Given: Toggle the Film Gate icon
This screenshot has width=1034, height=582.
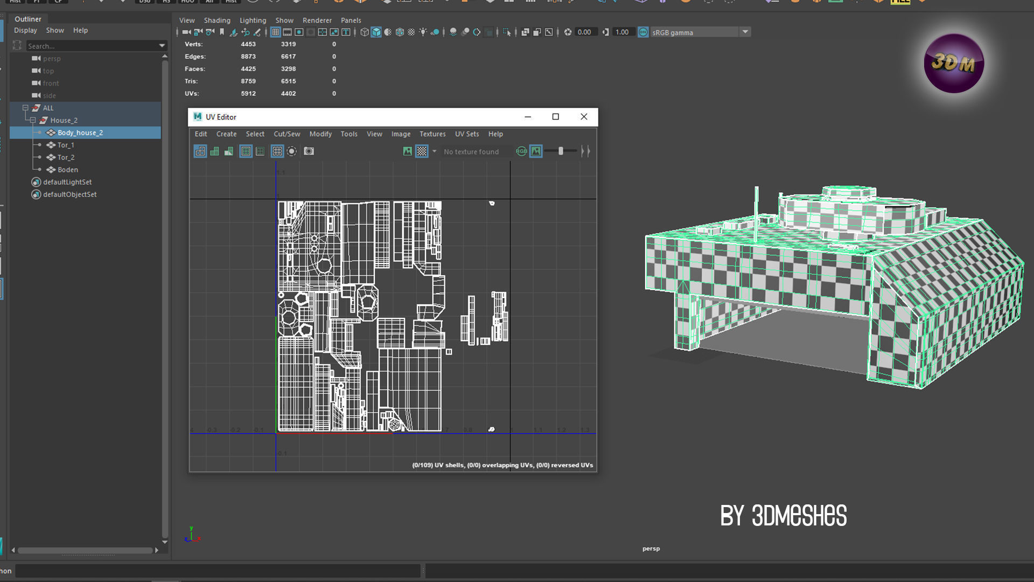Looking at the screenshot, I should (x=287, y=32).
